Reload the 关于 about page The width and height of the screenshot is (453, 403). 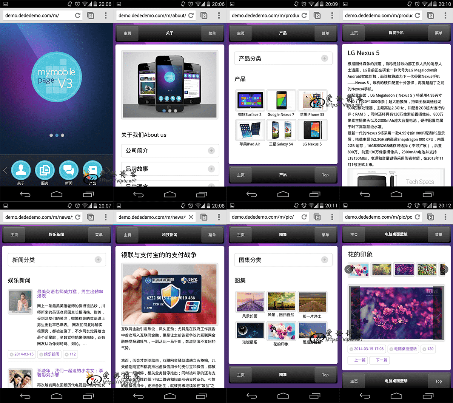[x=191, y=15]
